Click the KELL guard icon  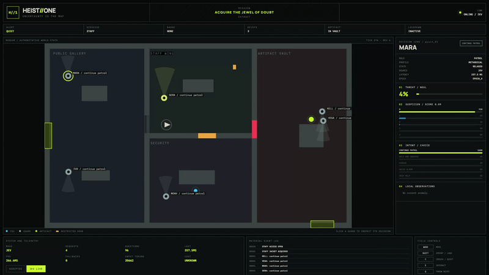click(x=322, y=111)
